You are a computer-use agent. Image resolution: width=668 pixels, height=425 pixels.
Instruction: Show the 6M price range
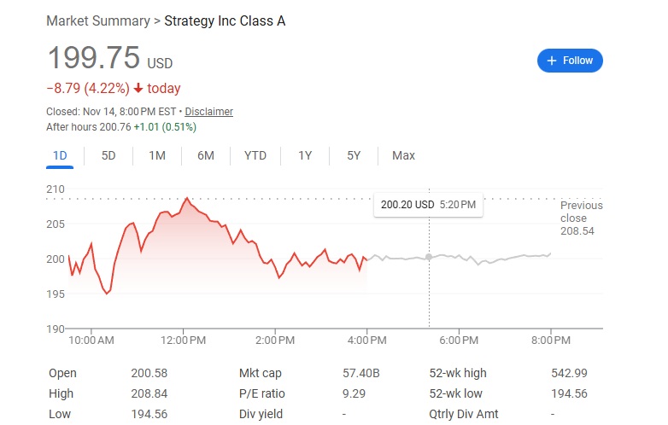tap(206, 155)
